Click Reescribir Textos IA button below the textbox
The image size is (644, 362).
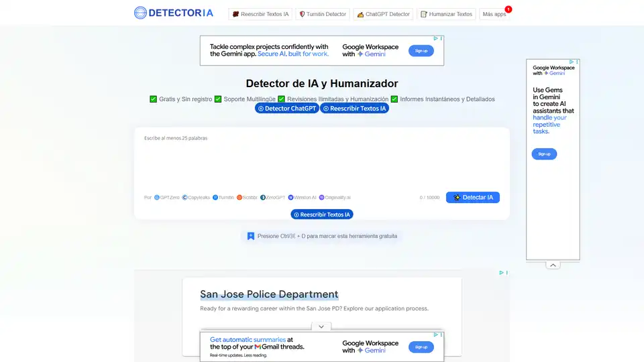click(x=321, y=215)
